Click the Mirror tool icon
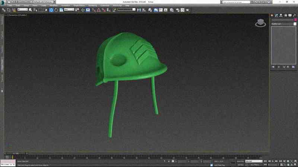Image resolution: width=298 pixels, height=167 pixels. (139, 10)
